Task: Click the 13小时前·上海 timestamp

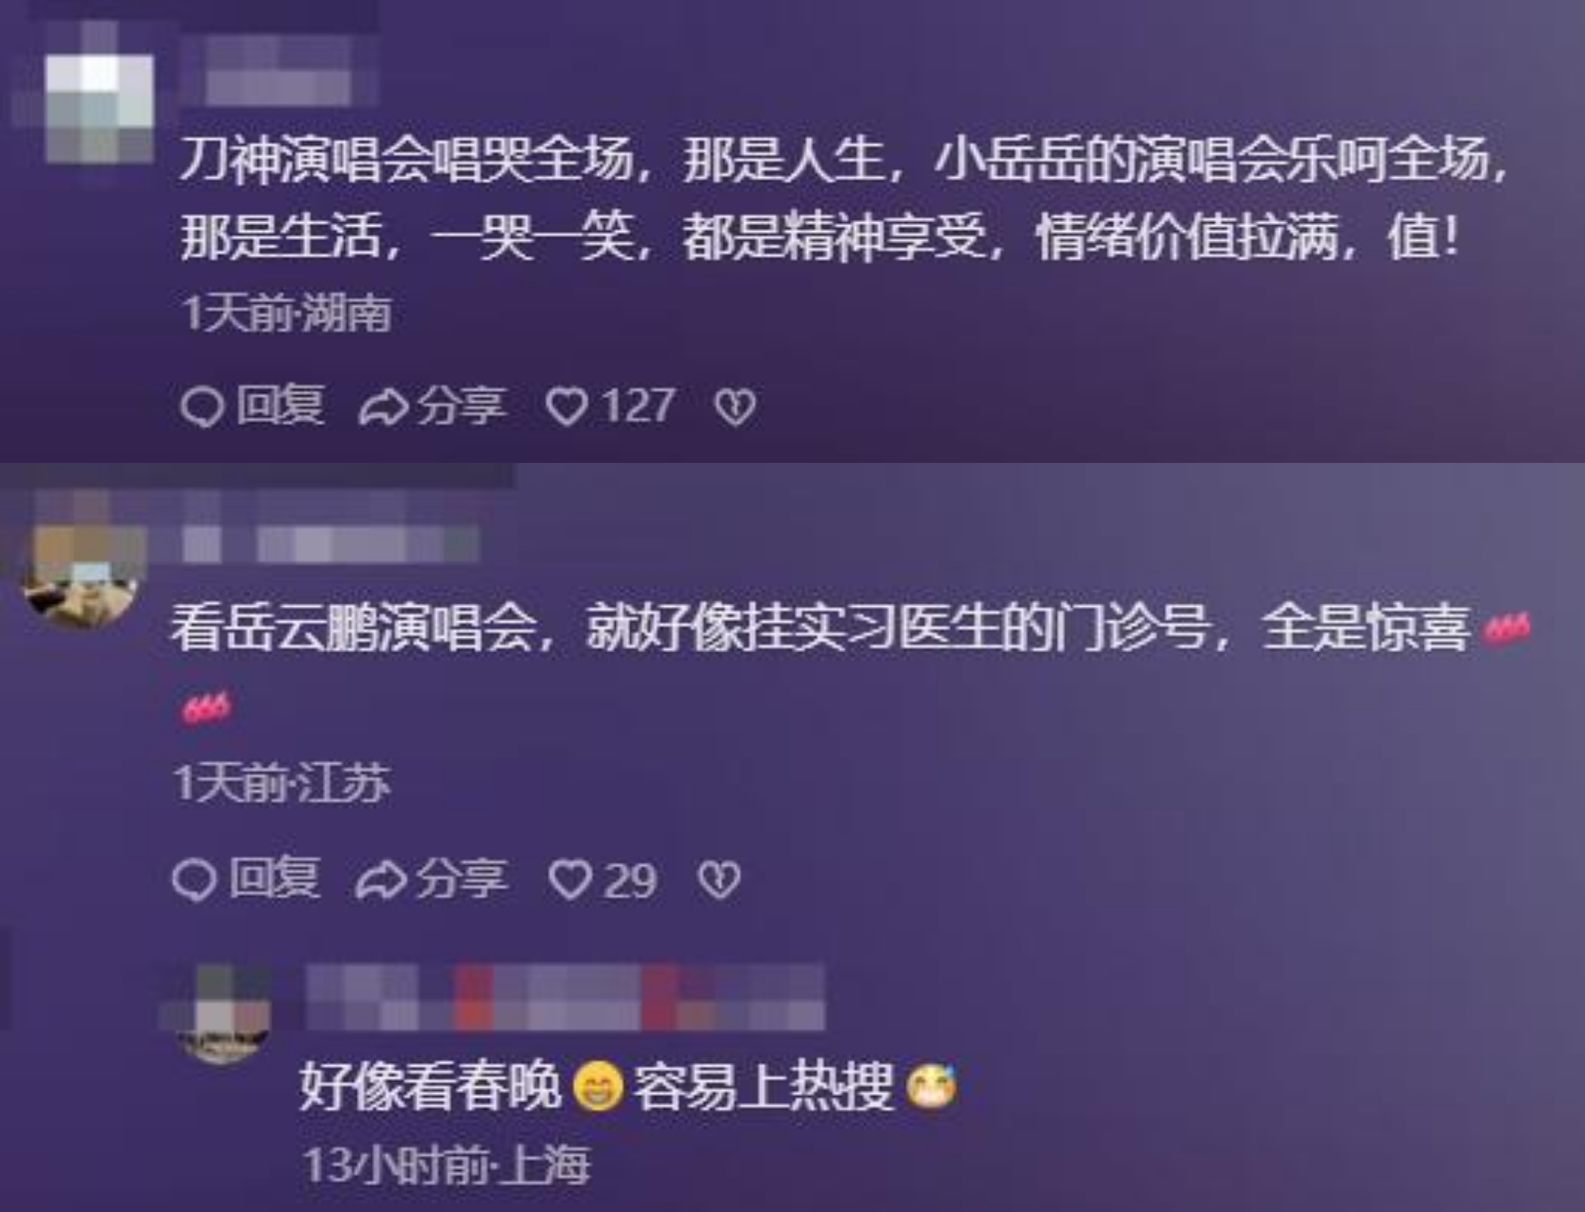Action: (446, 1164)
